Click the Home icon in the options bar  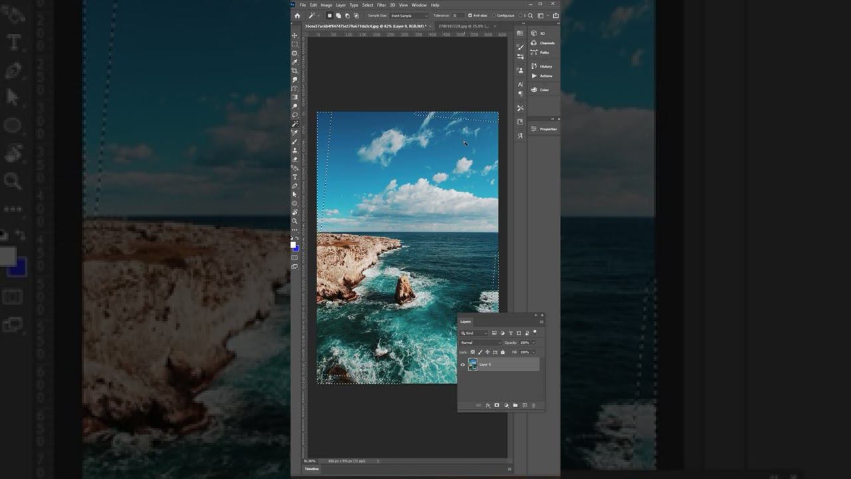click(x=297, y=15)
